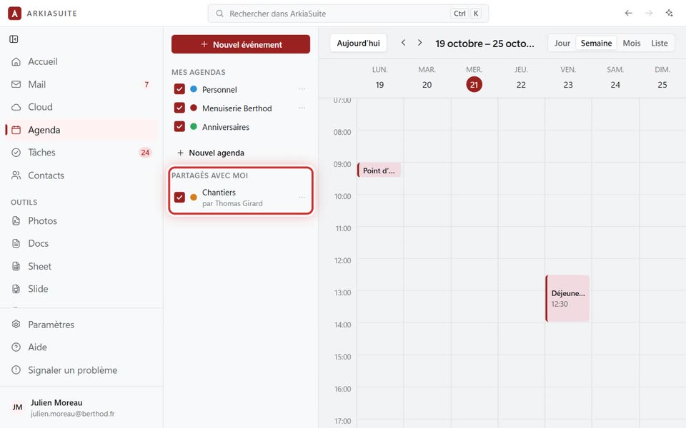Open the Mail icon in sidebar

pyautogui.click(x=16, y=84)
